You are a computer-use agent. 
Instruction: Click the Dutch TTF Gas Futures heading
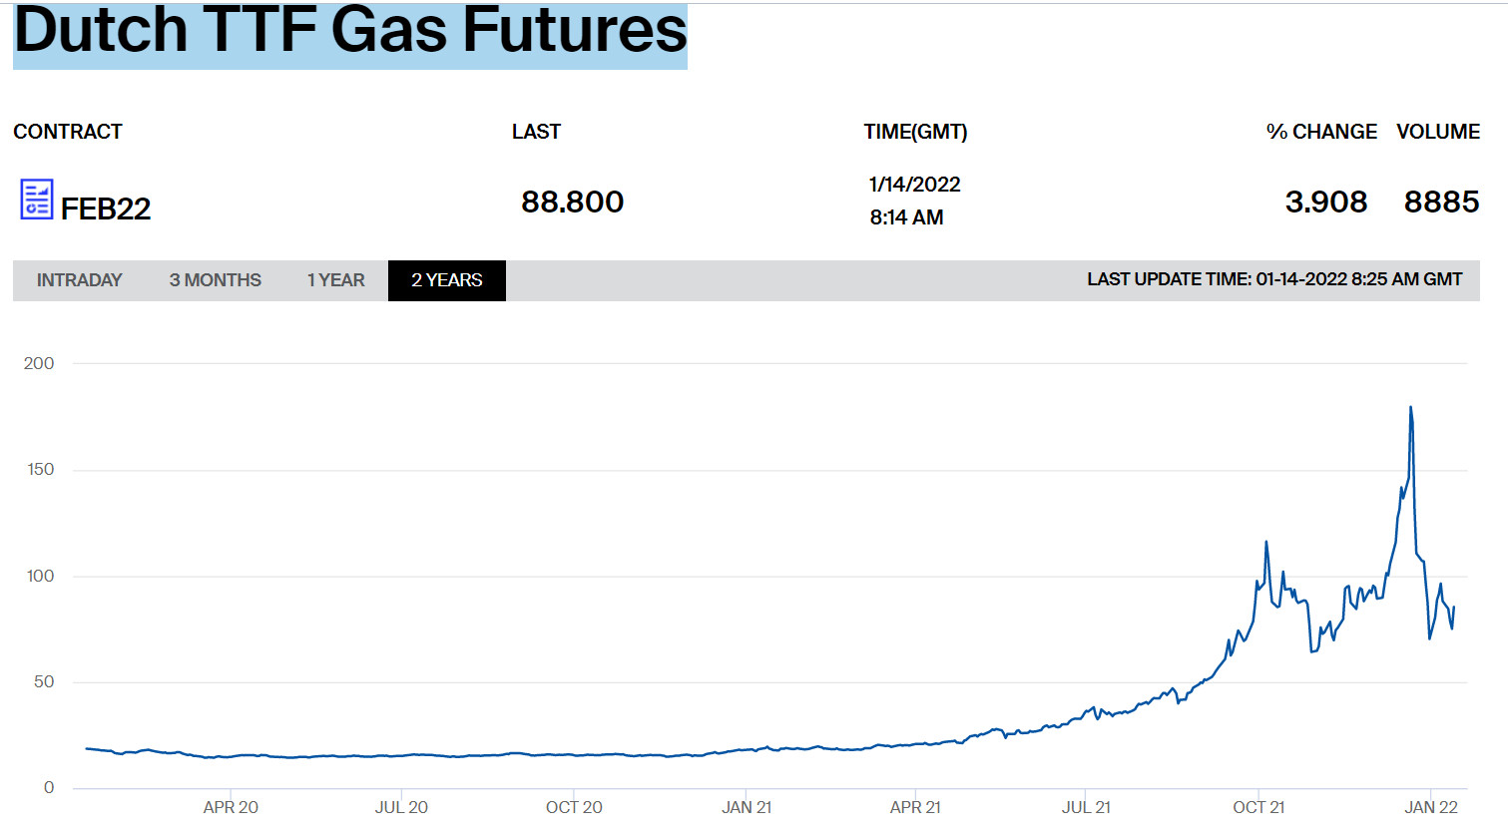point(349,32)
